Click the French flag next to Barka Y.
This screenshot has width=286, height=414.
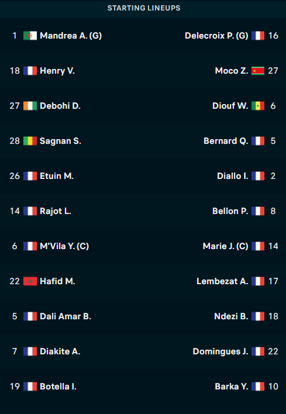[258, 387]
